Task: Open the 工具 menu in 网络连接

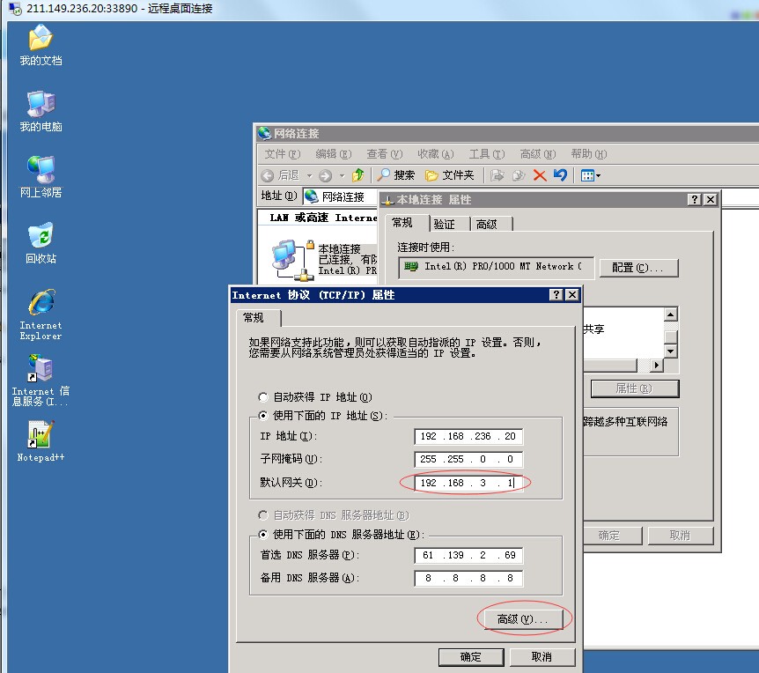Action: 484,154
